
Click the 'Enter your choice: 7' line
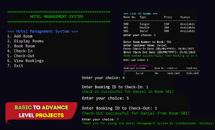pos(100,119)
